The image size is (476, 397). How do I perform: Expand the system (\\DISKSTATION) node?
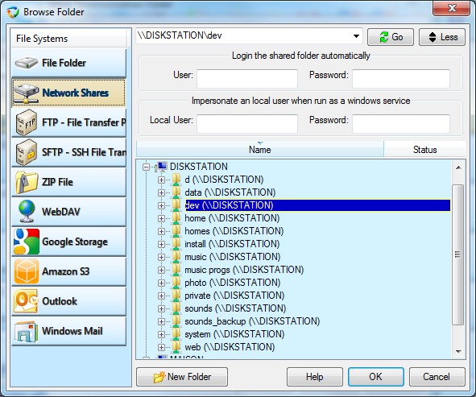161,334
